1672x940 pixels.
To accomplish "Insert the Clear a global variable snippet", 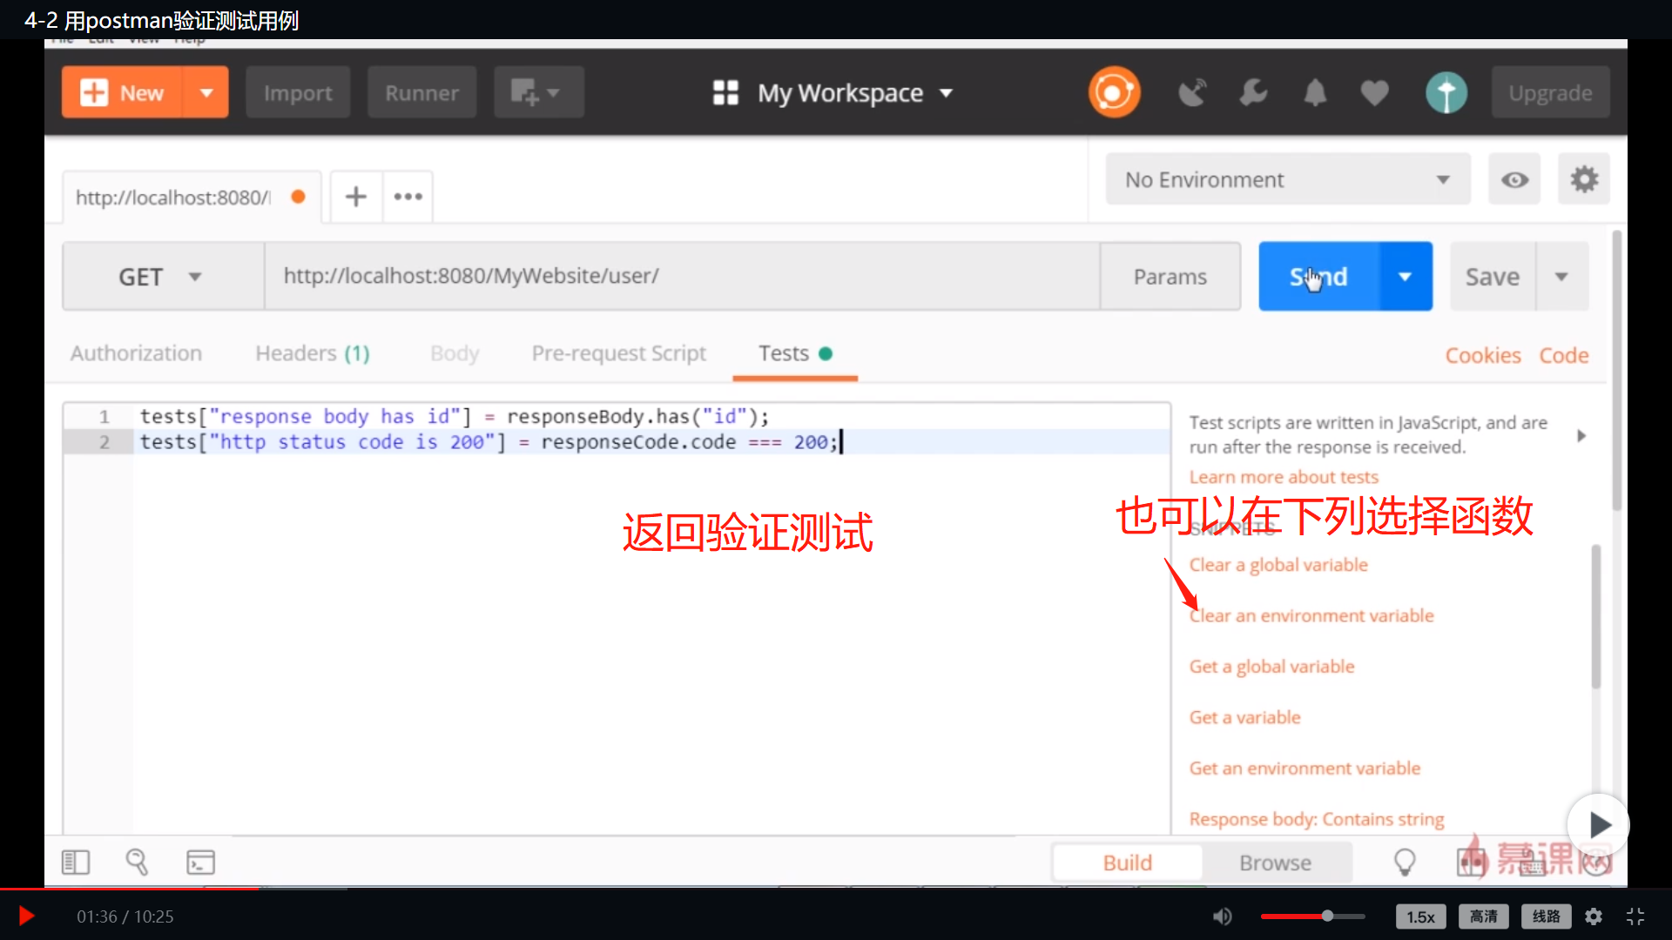I will (x=1278, y=564).
